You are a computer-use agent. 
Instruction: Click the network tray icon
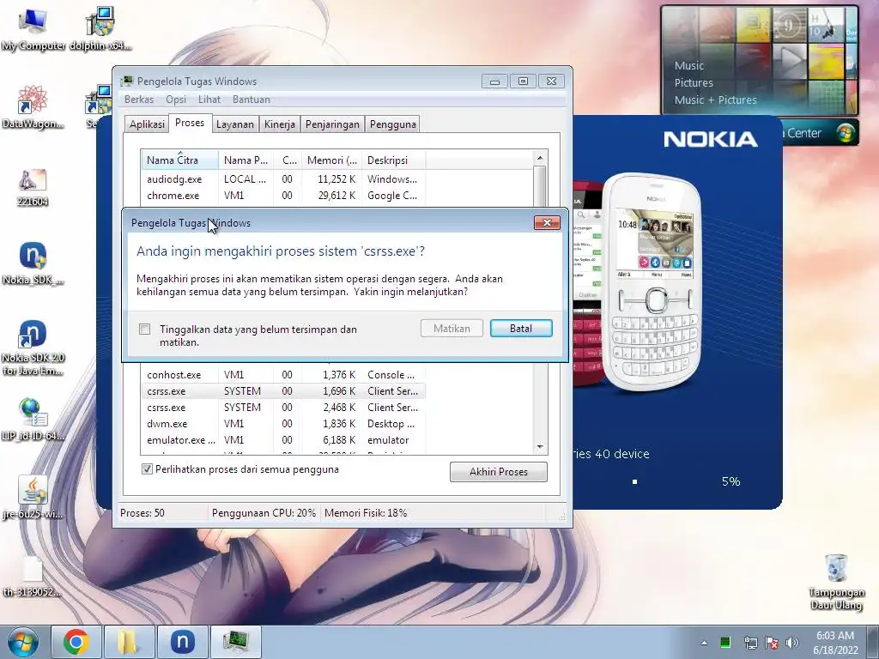[750, 643]
